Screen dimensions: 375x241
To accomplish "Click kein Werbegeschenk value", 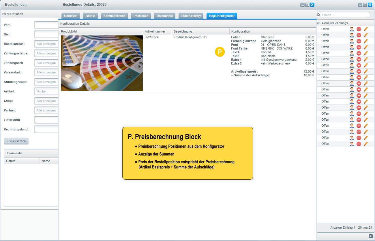I will (x=275, y=63).
